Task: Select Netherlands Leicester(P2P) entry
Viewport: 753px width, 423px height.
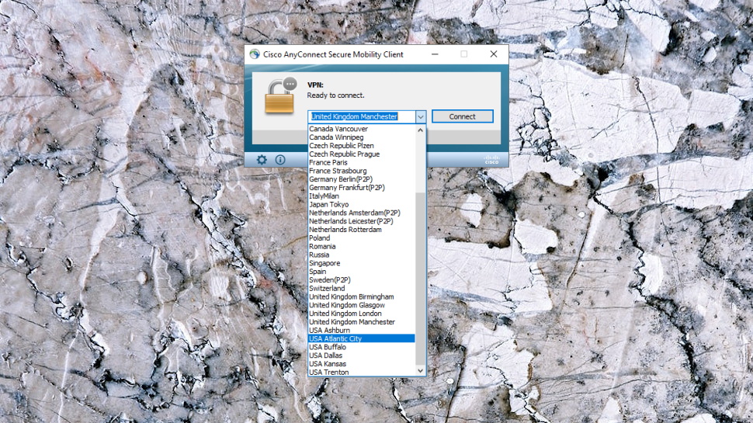Action: pos(362,221)
